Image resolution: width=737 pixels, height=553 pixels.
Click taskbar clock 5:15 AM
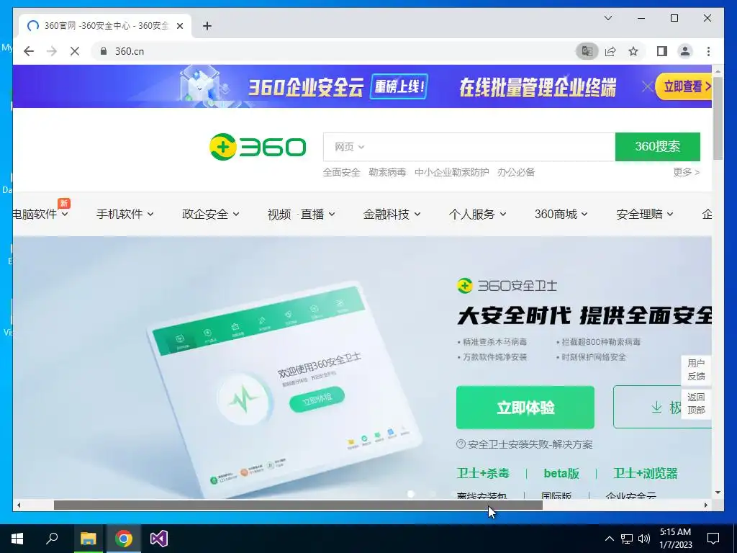(x=675, y=539)
